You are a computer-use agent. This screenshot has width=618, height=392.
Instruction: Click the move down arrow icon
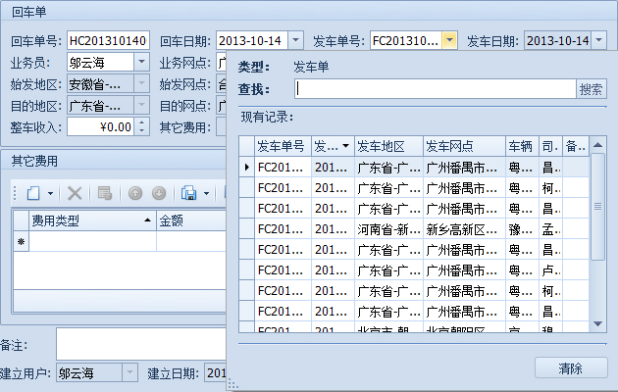point(158,193)
